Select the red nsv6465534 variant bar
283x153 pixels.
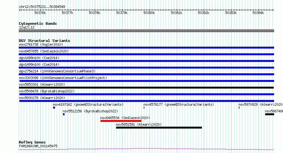point(121,121)
